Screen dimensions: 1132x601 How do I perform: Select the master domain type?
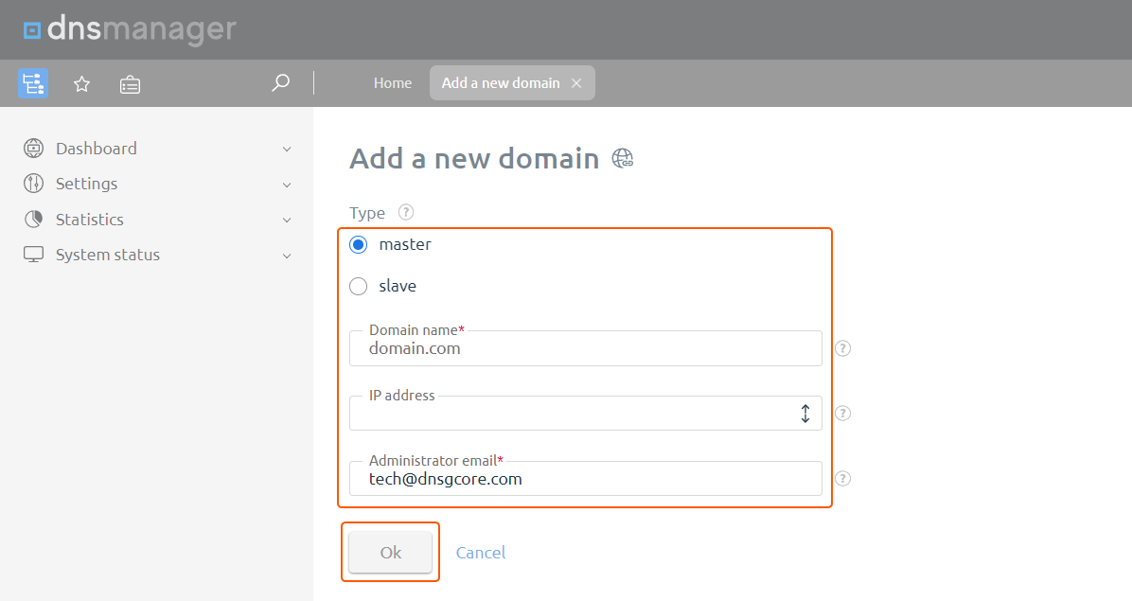point(358,244)
